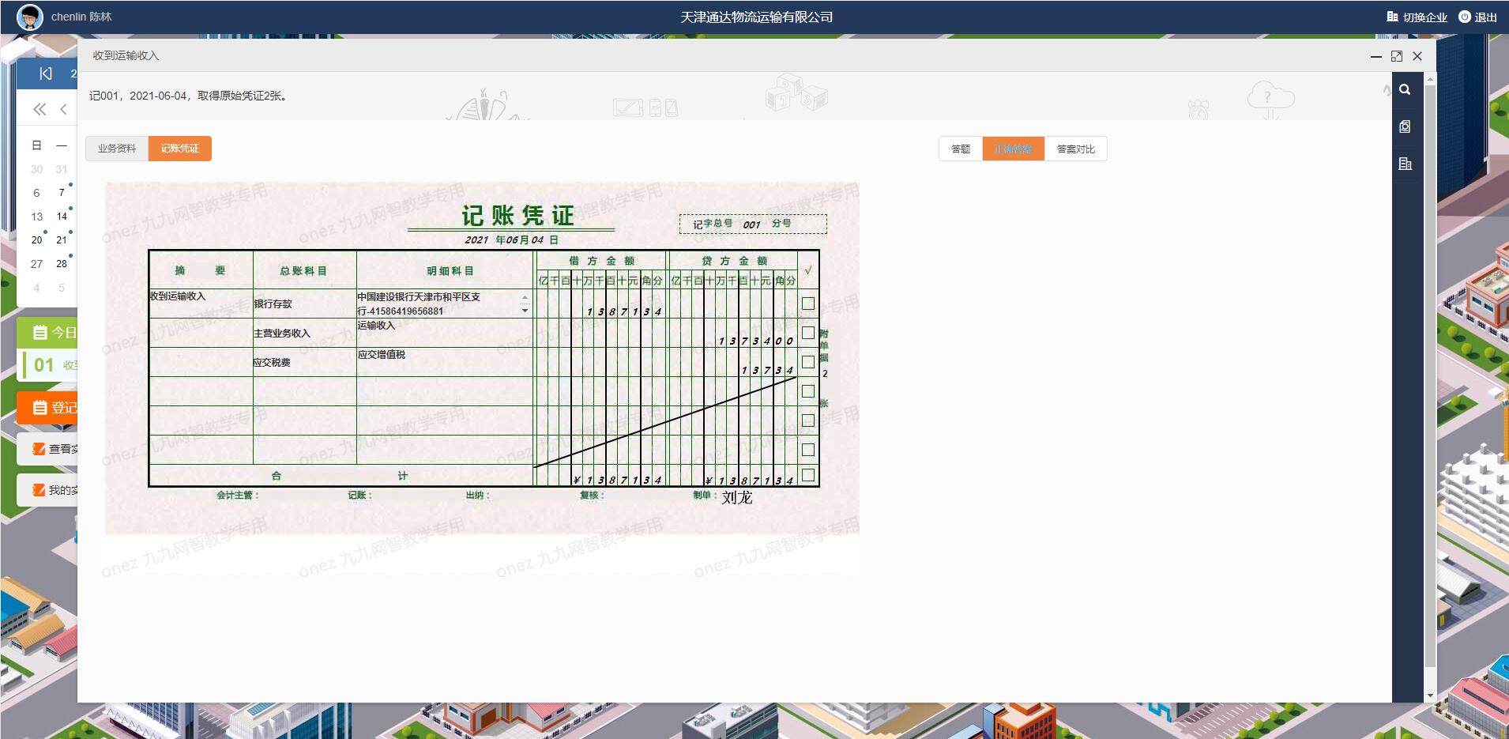Screen dimensions: 1509x739
Task: Minimize the 收到运输收入 dialog
Action: [x=1375, y=56]
